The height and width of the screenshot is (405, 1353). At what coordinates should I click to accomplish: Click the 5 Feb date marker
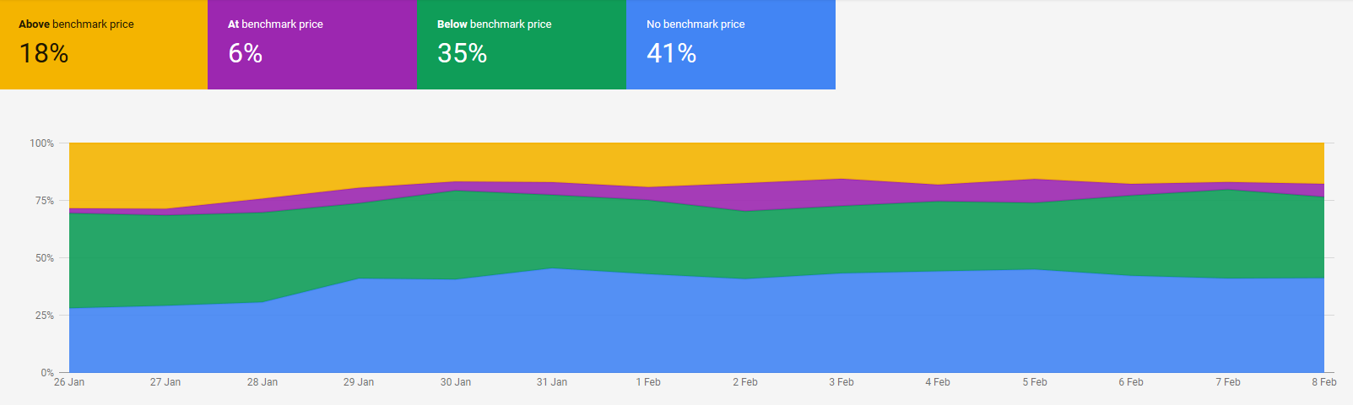tap(1035, 382)
